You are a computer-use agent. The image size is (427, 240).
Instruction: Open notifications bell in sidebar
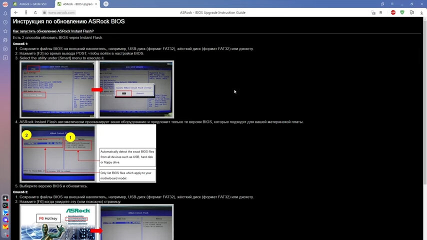coord(5,13)
